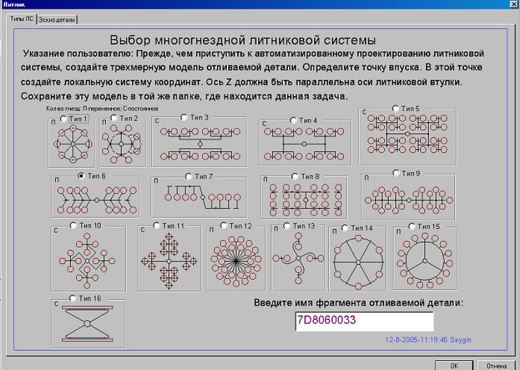Select the Тип 12 radio button
The width and height of the screenshot is (520, 370).
point(224,226)
